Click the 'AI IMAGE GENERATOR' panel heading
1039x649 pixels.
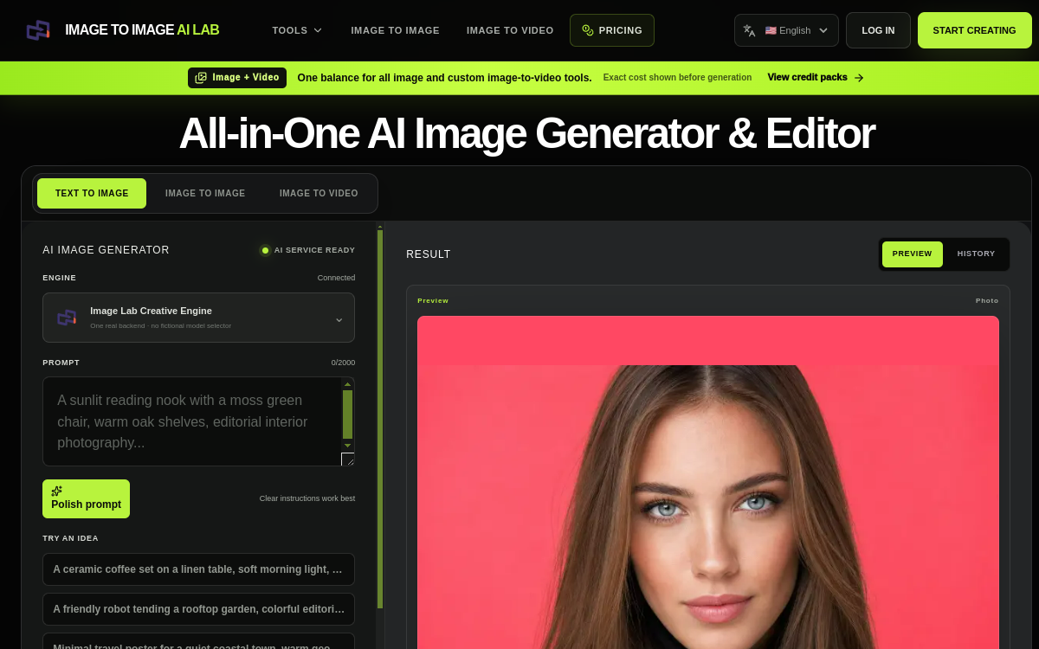coord(106,250)
